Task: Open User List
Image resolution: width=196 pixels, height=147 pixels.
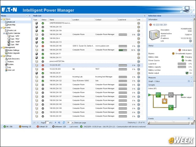Action: pos(11,70)
